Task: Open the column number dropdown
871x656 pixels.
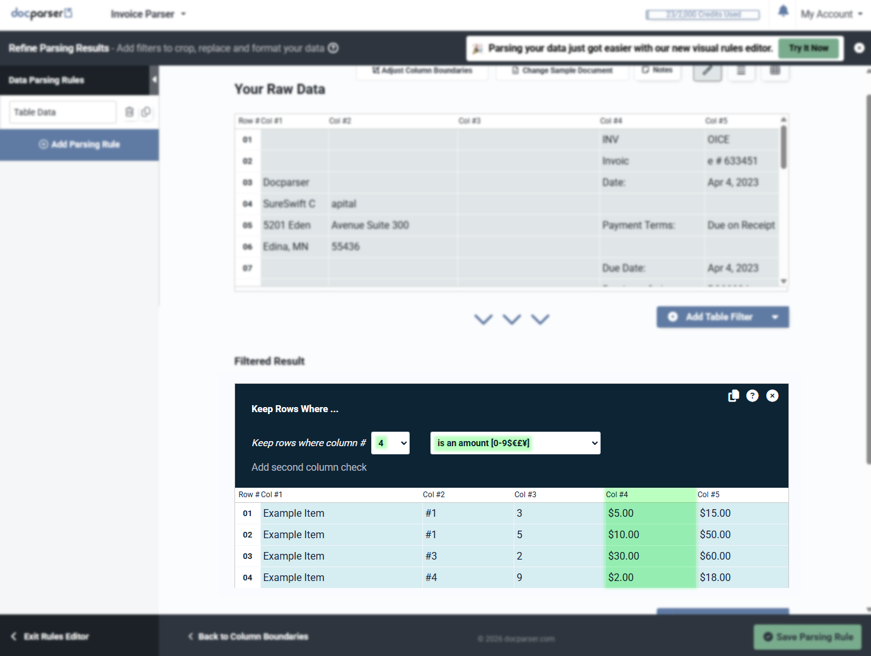Action: point(390,443)
